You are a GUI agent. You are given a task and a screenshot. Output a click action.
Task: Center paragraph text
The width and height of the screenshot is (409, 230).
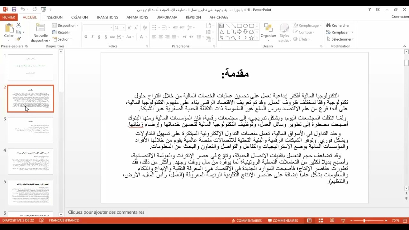pos(160,37)
